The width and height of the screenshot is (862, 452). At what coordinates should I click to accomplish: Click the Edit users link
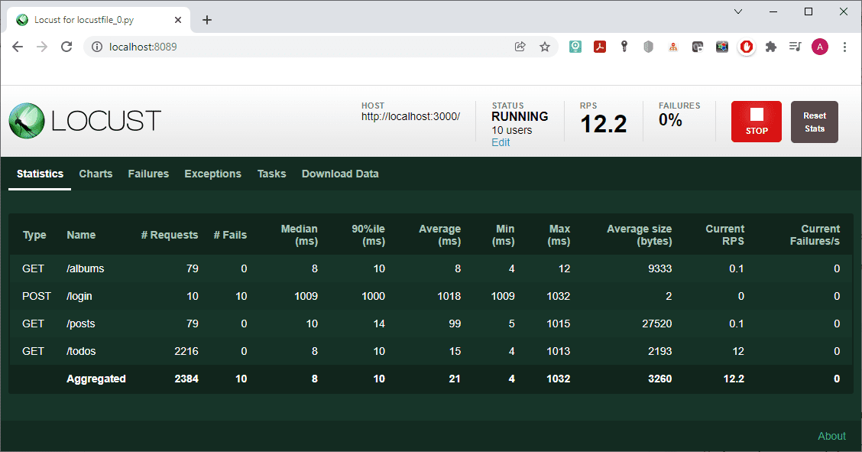pyautogui.click(x=501, y=142)
